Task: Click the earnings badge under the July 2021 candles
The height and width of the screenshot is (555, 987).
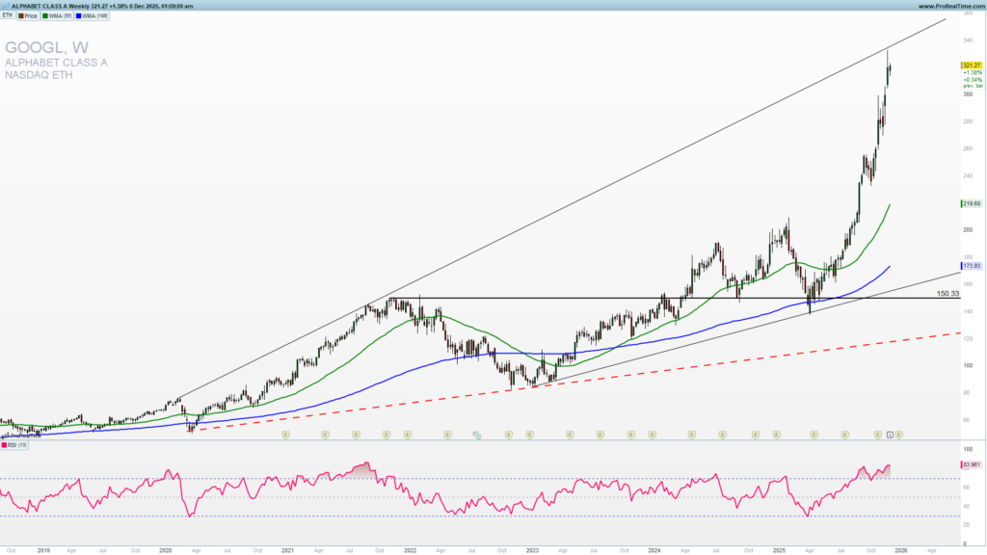Action: click(x=356, y=435)
